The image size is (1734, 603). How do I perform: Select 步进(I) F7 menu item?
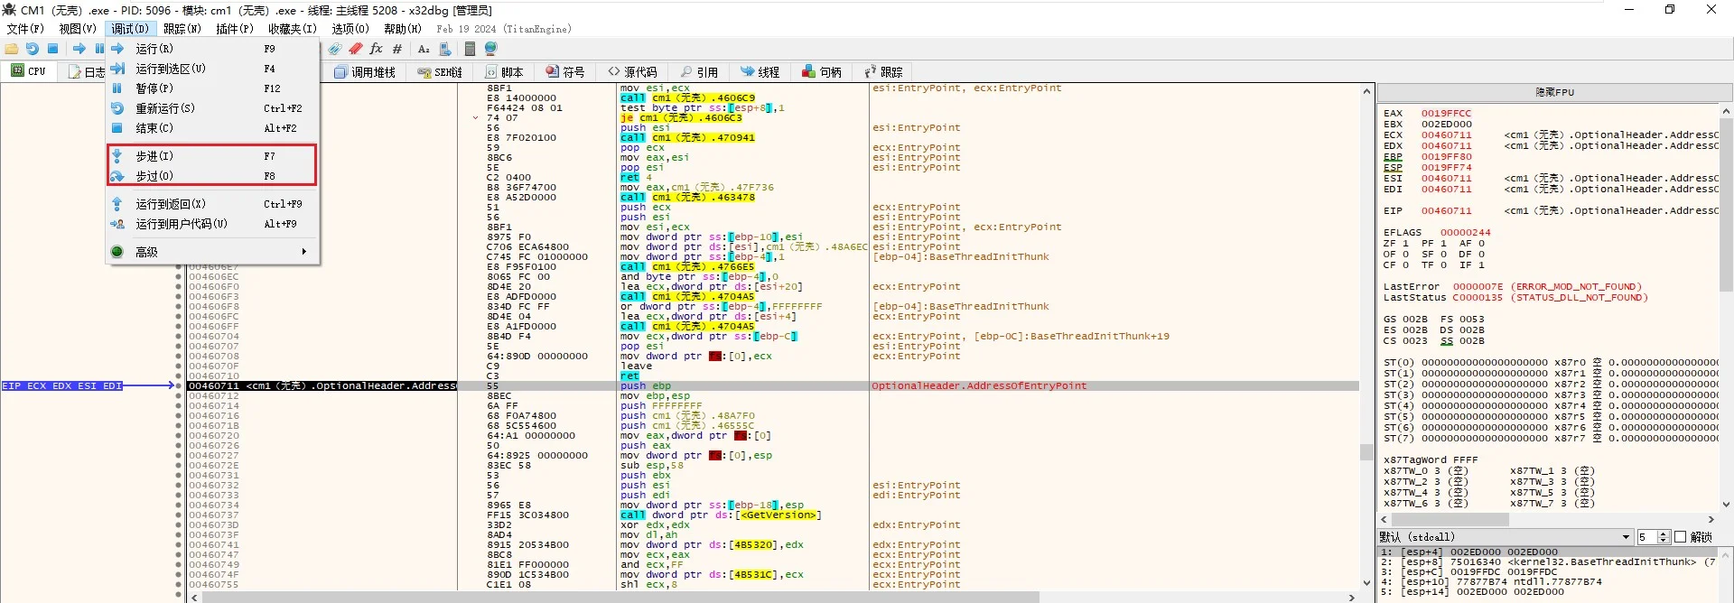coord(212,156)
